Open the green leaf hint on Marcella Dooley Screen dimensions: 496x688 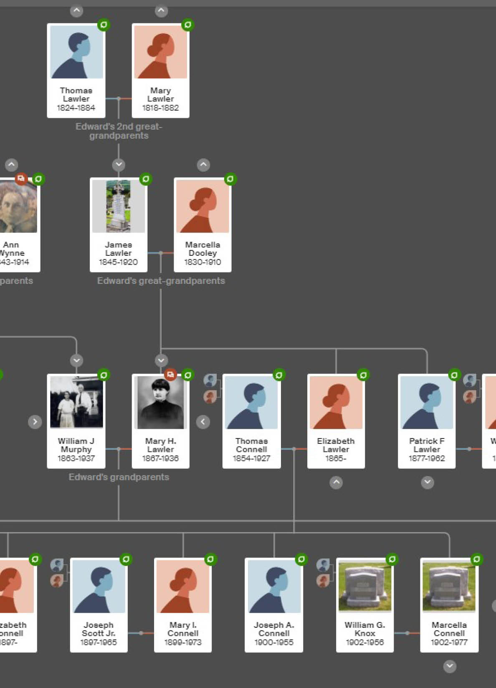pyautogui.click(x=230, y=179)
